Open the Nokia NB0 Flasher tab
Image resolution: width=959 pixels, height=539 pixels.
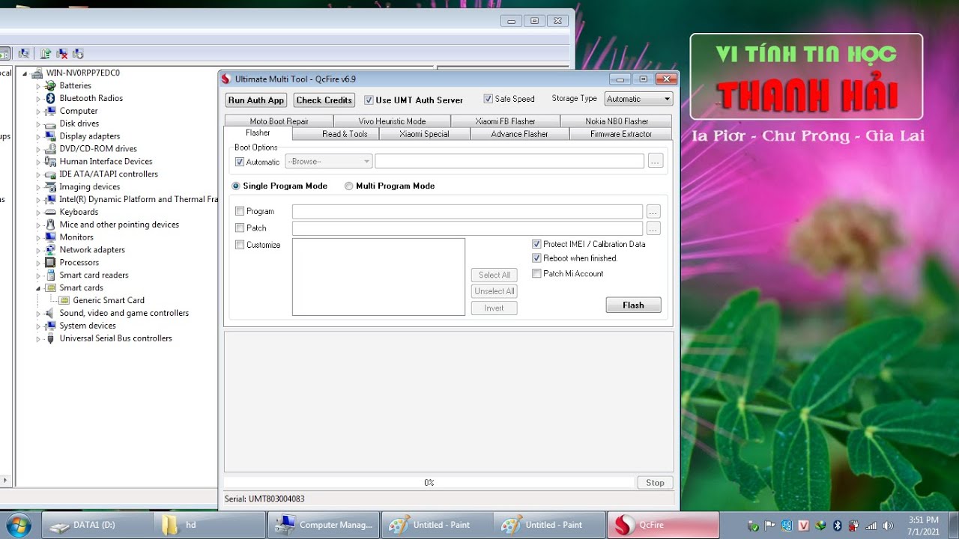point(616,121)
